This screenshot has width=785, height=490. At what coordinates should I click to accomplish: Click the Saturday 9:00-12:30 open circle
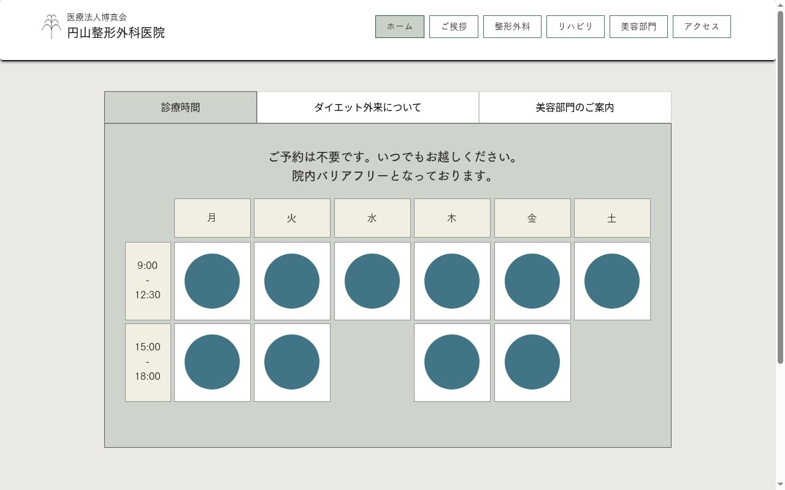(x=612, y=281)
